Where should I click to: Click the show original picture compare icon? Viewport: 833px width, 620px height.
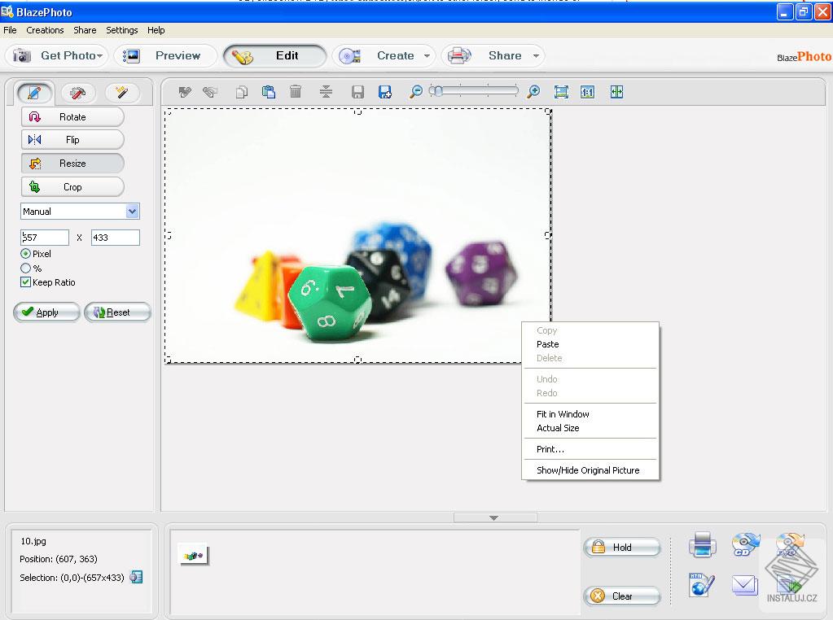(x=616, y=92)
